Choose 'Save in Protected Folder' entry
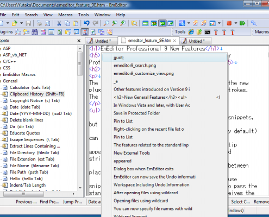This screenshot has width=269, height=217. [x=164, y=113]
